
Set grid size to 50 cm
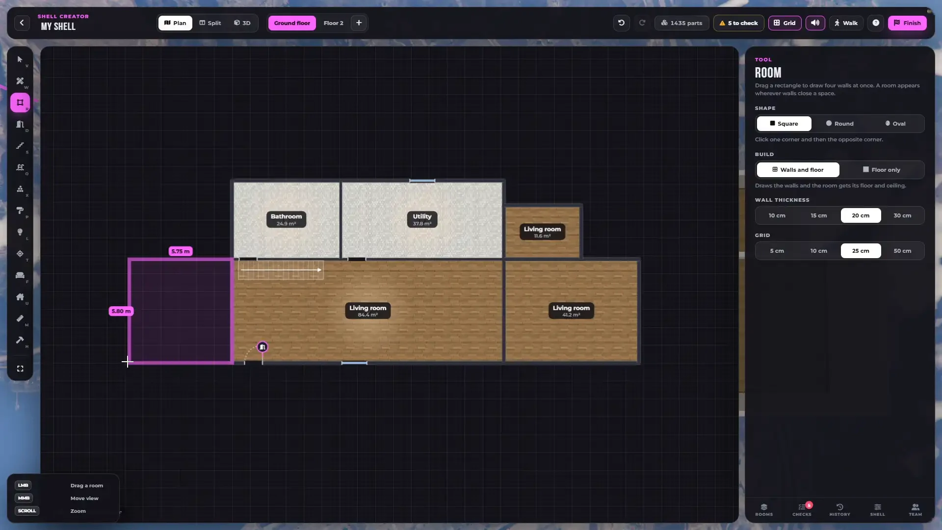coord(902,251)
